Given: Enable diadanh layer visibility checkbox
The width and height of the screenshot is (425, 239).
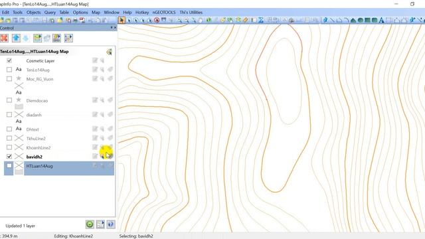Looking at the screenshot, I should pyautogui.click(x=9, y=115).
